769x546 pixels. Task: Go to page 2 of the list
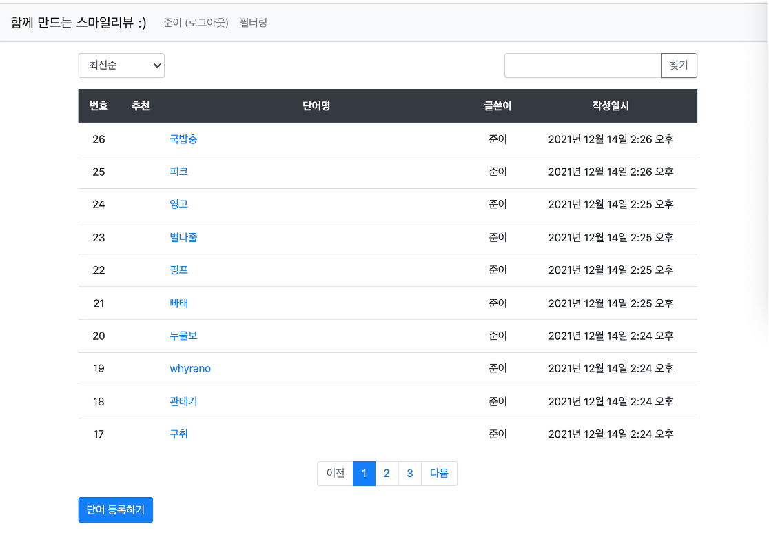pos(387,474)
